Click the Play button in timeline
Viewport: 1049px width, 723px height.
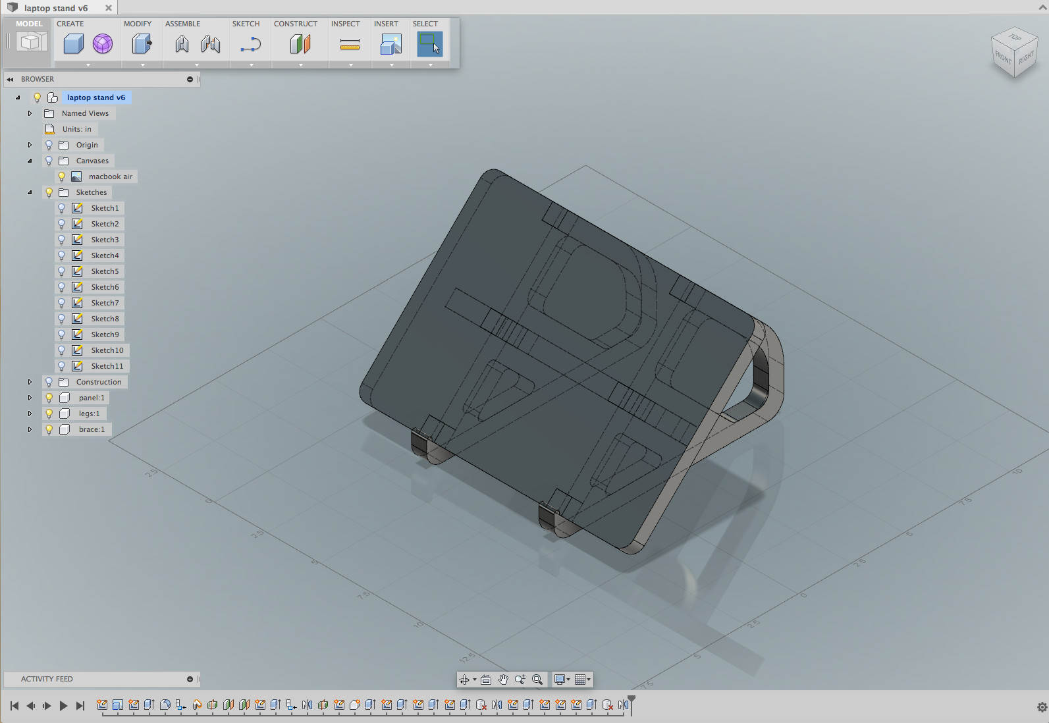[63, 706]
